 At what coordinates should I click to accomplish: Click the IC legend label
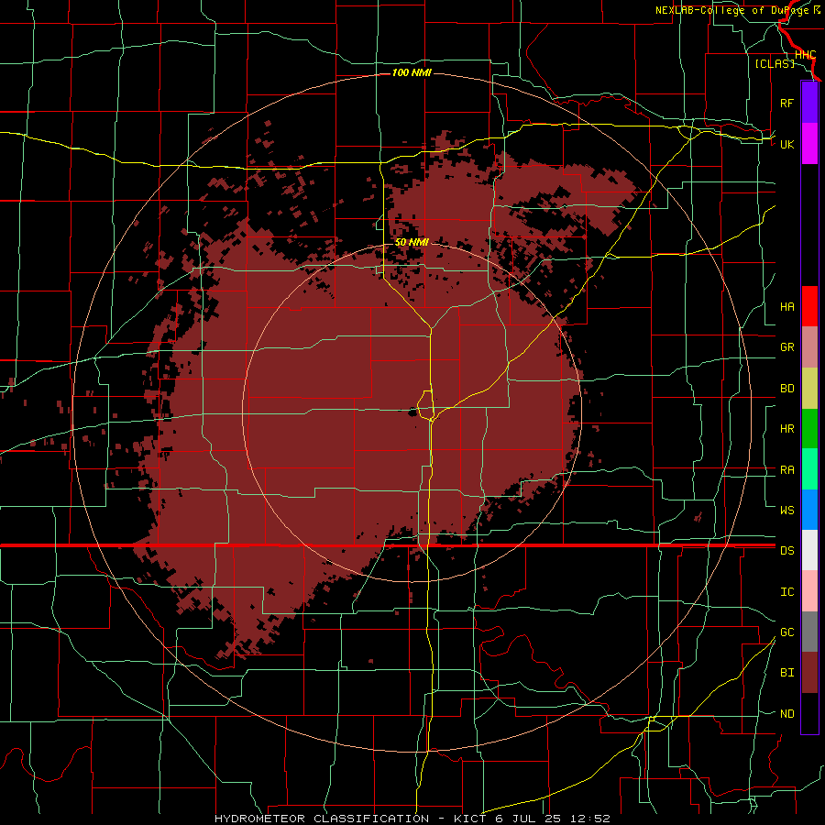coord(786,592)
